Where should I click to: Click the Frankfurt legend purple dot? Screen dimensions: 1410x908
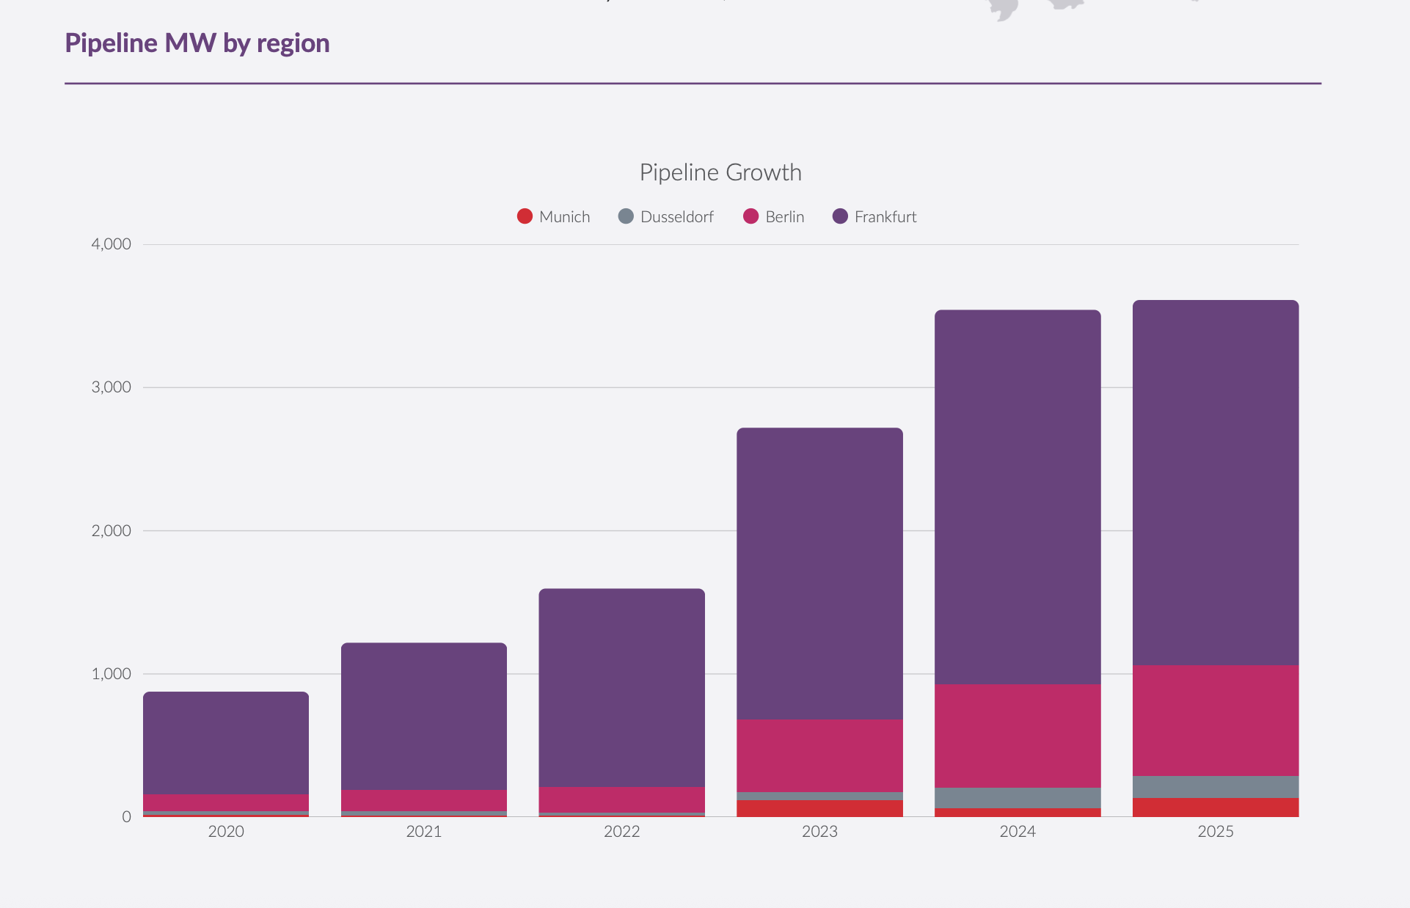tap(840, 216)
